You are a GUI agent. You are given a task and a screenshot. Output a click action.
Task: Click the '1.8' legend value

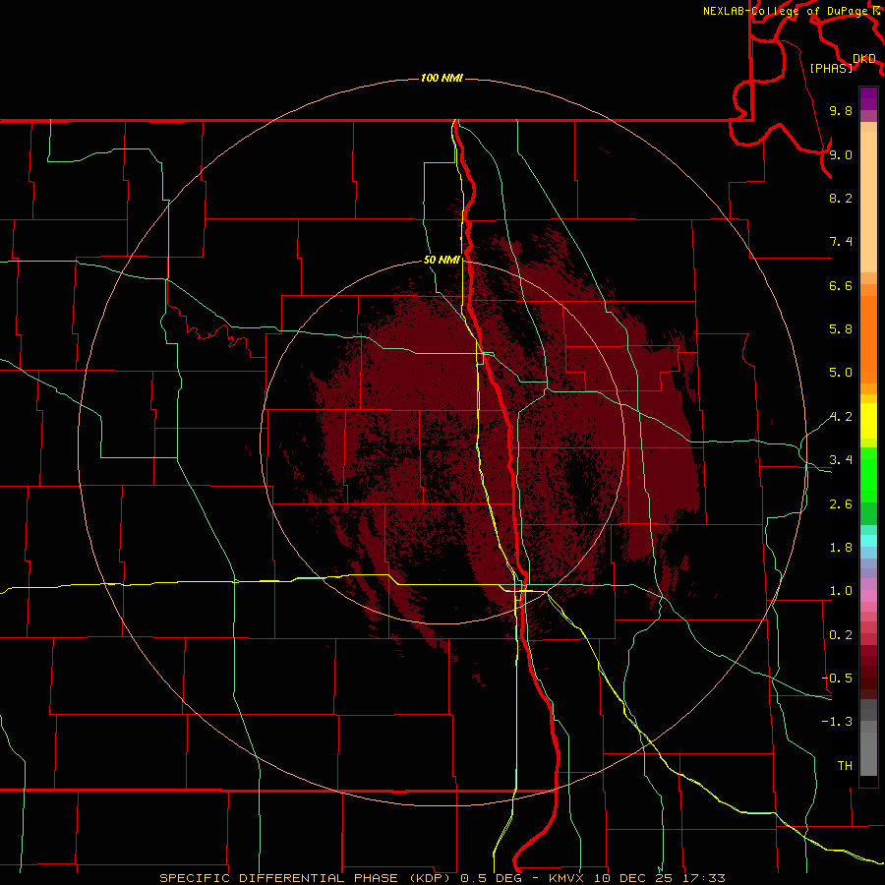[841, 548]
